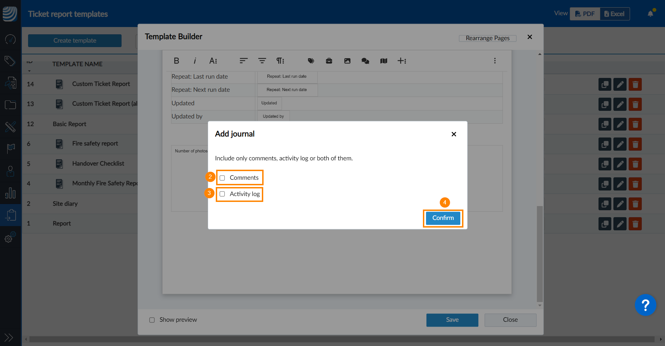Enable the Comments checkbox

point(222,178)
